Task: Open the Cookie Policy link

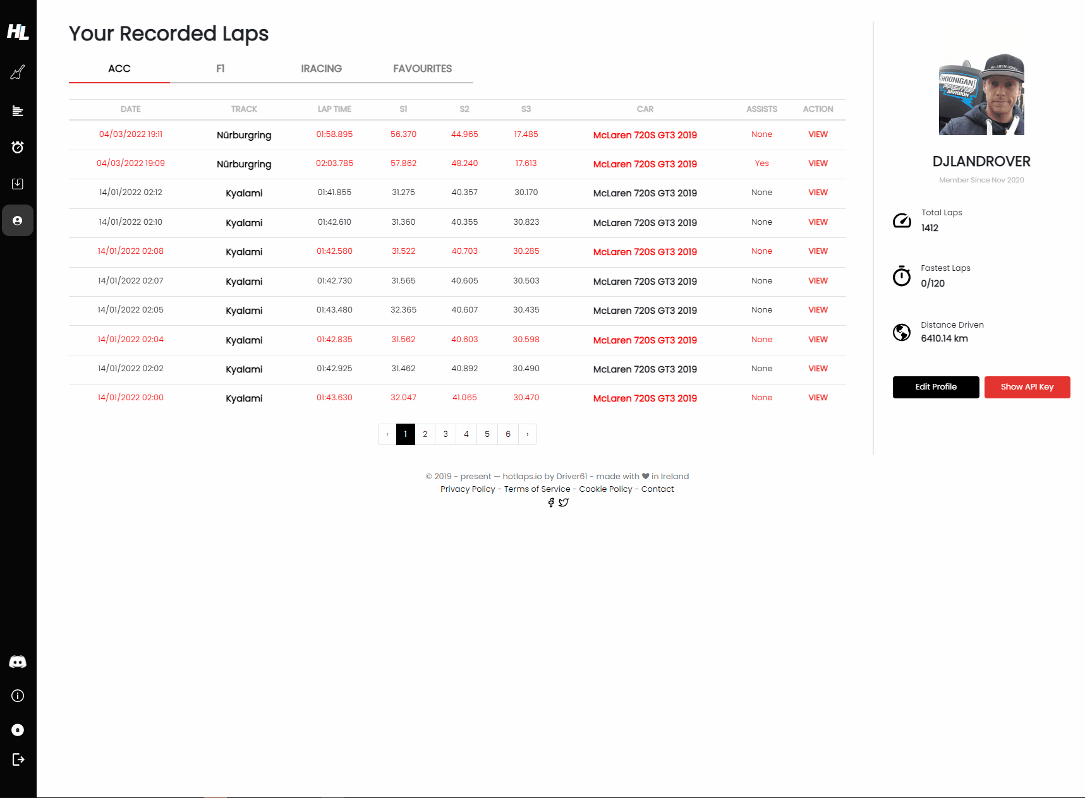Action: 606,489
